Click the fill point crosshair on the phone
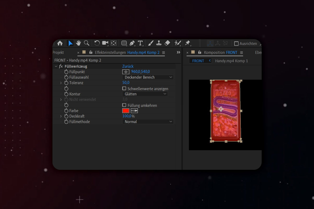This screenshot has width=314, height=209. 221,109
